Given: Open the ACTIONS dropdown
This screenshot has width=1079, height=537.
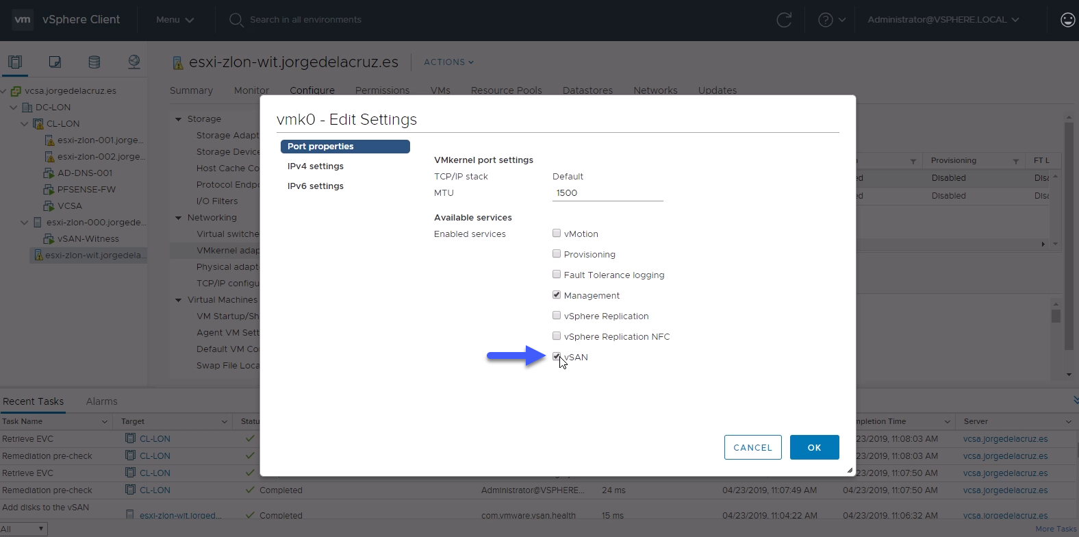Looking at the screenshot, I should point(449,62).
